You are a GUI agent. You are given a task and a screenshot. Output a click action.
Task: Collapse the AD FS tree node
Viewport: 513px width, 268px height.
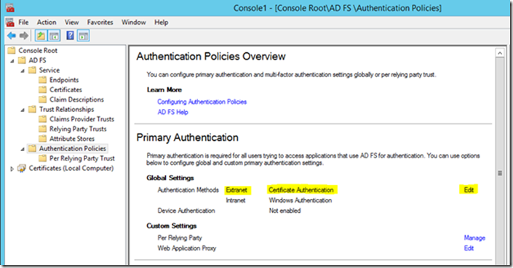point(12,61)
